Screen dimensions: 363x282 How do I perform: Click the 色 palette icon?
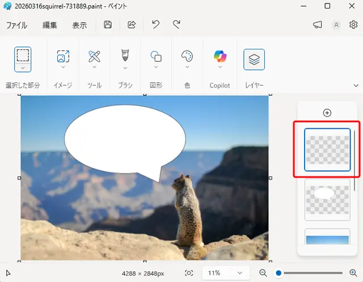click(x=187, y=56)
